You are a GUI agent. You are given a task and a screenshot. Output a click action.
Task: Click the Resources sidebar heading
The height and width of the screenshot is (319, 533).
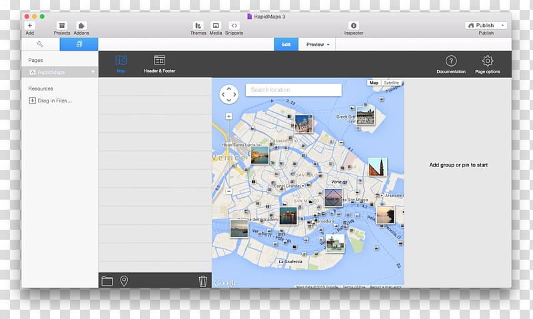tap(41, 89)
